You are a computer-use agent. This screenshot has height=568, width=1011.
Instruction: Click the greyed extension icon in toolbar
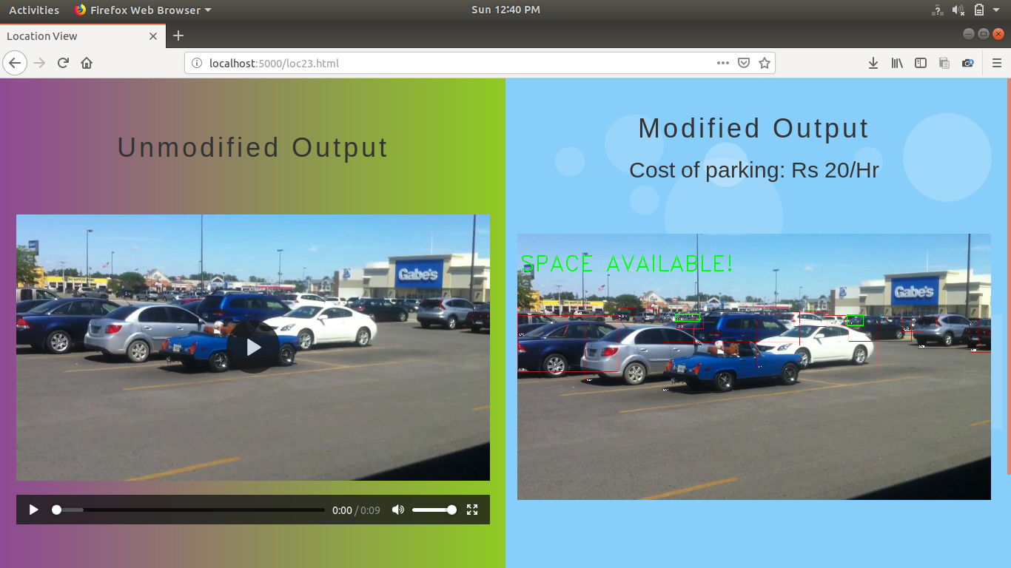pyautogui.click(x=944, y=63)
